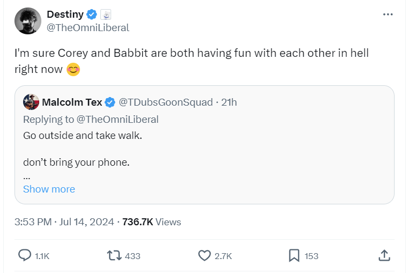
Task: Click the affiliate badge next to Destiny
Action: (x=106, y=14)
